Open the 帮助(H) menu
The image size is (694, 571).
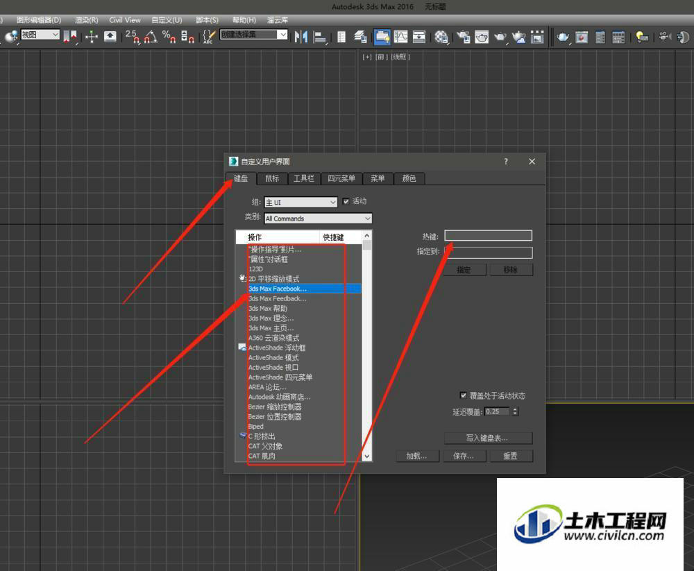pyautogui.click(x=244, y=20)
